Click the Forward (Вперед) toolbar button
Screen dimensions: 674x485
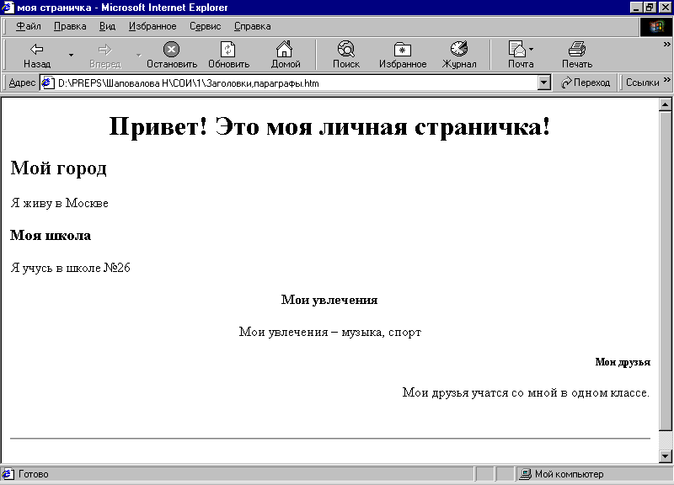pos(105,55)
